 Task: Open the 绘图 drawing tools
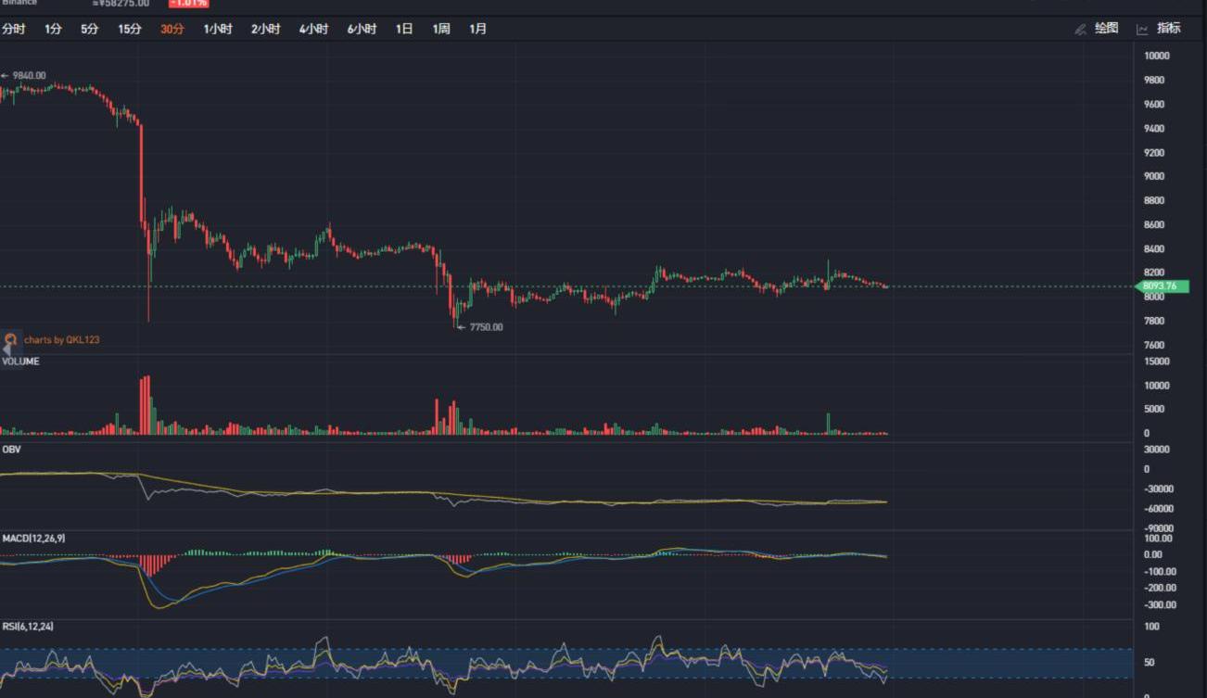pyautogui.click(x=1106, y=29)
